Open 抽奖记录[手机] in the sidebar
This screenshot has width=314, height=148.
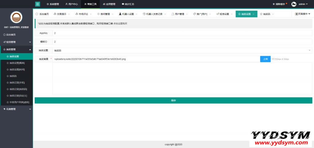[17, 83]
